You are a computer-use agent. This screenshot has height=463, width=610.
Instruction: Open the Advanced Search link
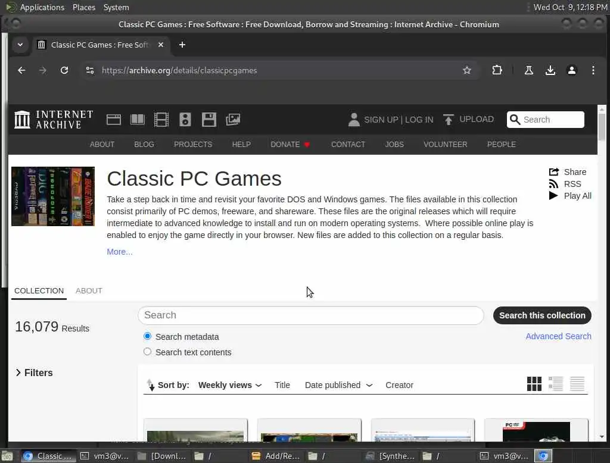(558, 336)
